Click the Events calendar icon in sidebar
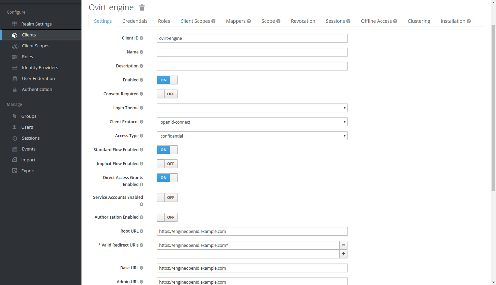Image resolution: width=496 pixels, height=285 pixels. click(15, 149)
